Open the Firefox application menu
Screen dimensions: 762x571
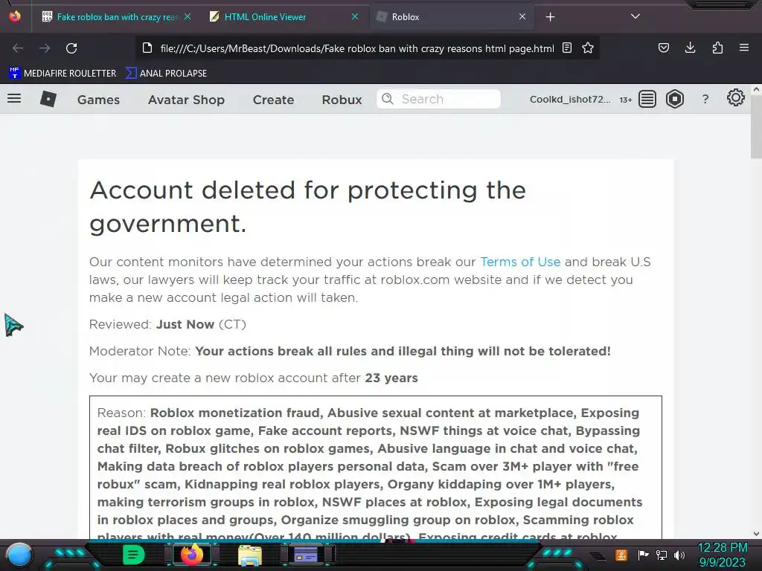(744, 48)
